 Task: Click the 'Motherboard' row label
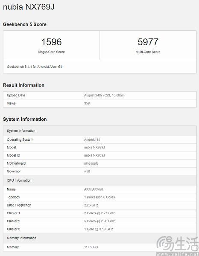[16, 163]
